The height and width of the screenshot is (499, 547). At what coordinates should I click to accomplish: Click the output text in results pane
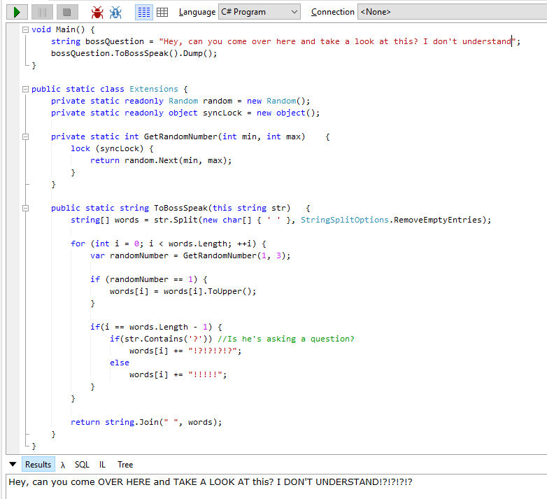click(x=211, y=482)
